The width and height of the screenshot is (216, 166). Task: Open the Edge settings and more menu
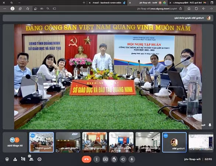5,9
